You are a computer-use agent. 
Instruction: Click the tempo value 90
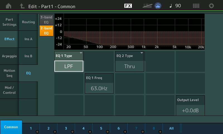click(x=178, y=6)
